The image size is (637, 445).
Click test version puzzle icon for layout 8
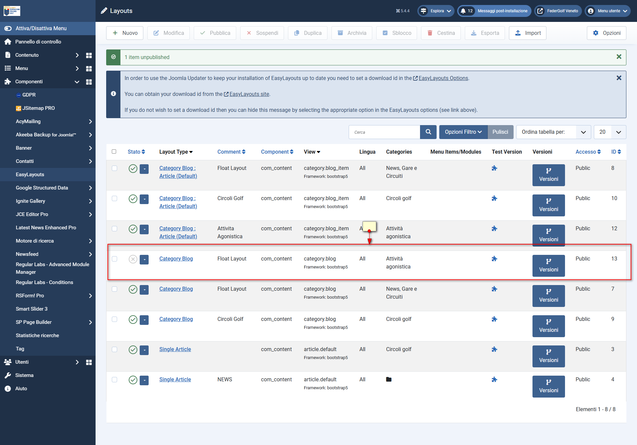[x=494, y=168]
